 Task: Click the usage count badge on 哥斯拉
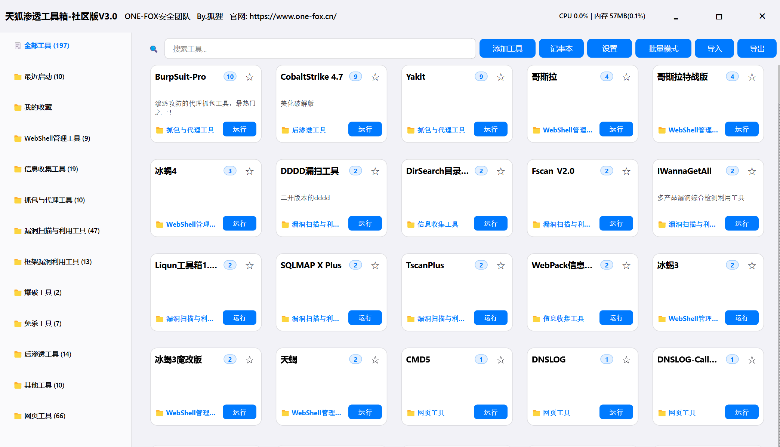coord(607,77)
